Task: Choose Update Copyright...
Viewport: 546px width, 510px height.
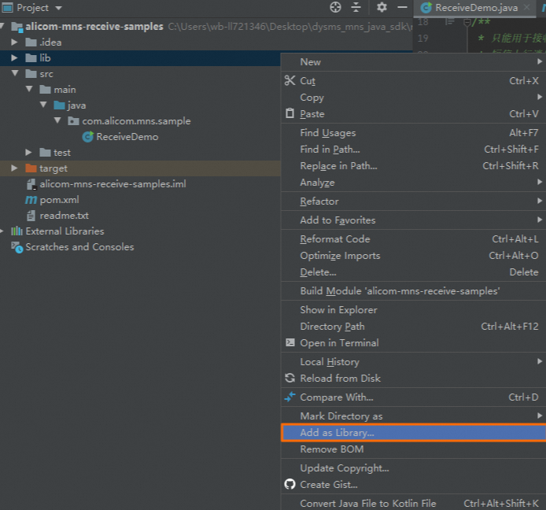Action: pos(413,468)
